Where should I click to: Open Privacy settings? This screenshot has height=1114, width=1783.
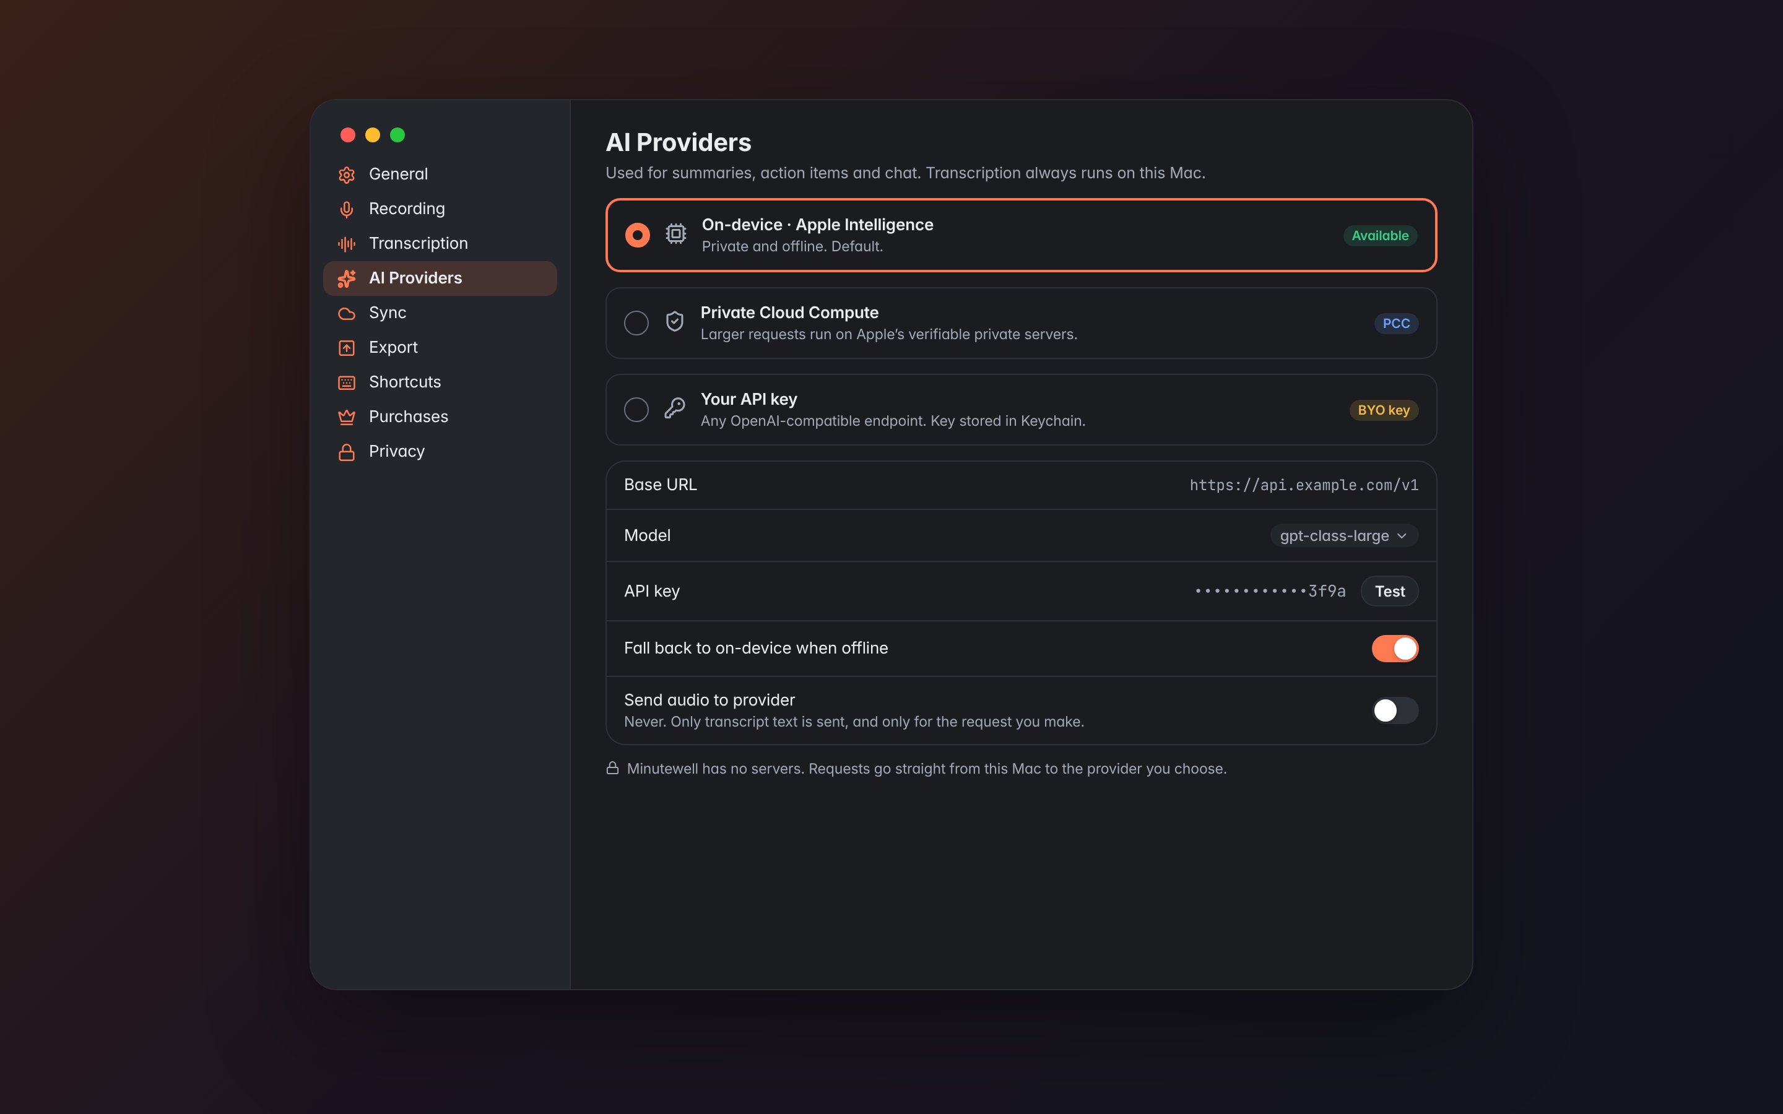[x=440, y=452]
